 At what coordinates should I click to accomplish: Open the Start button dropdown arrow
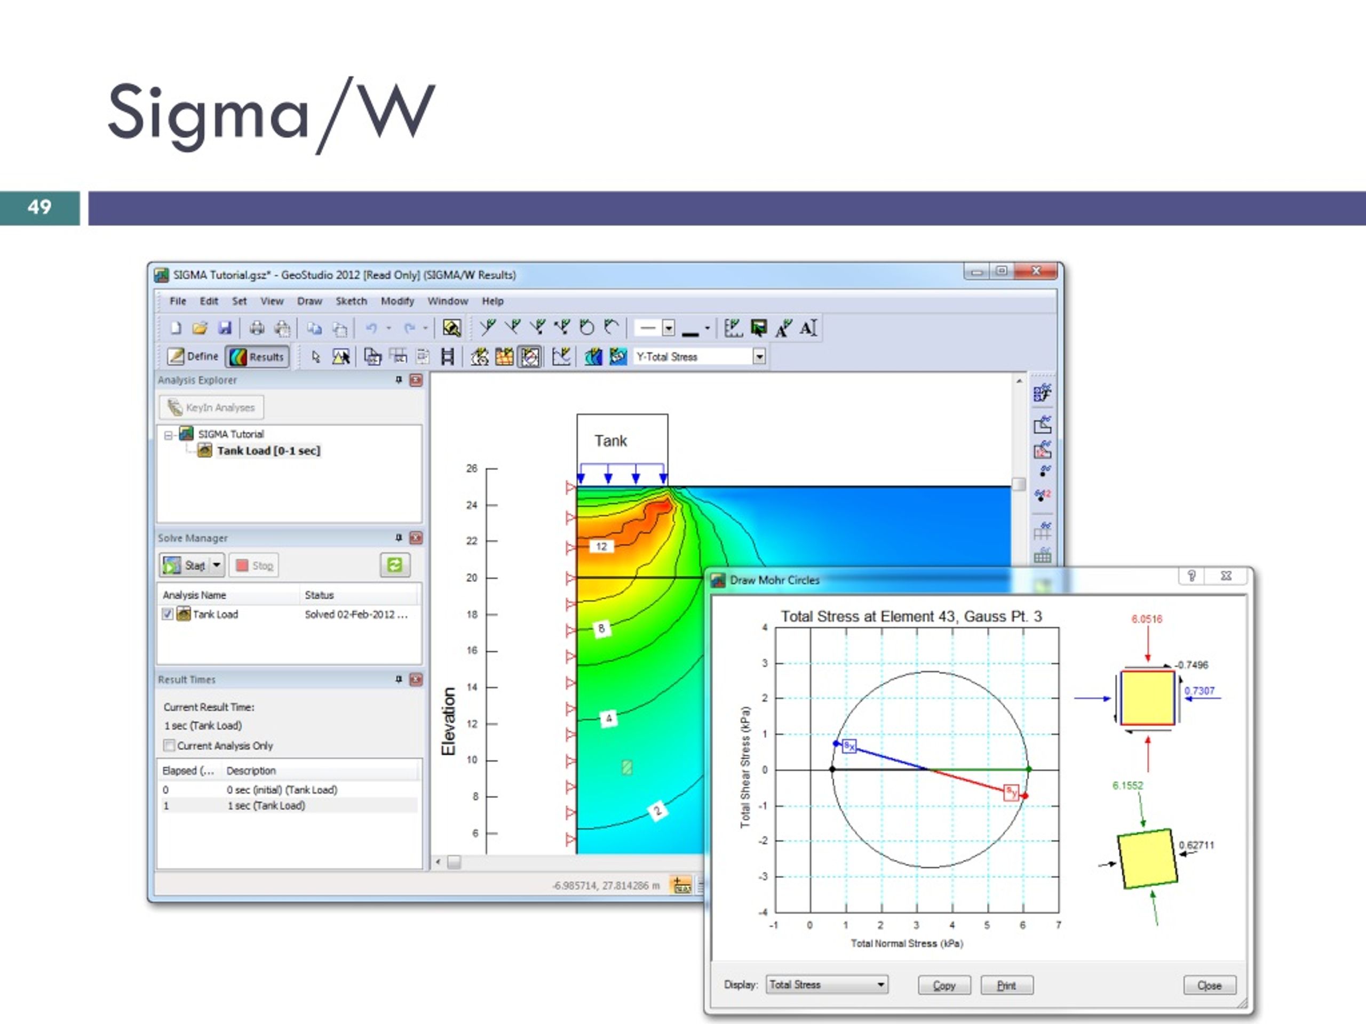click(217, 565)
